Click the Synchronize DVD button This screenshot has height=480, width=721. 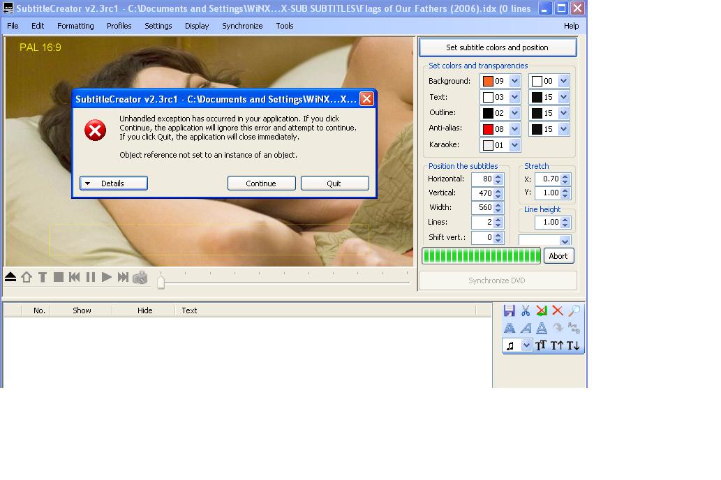pyautogui.click(x=497, y=280)
